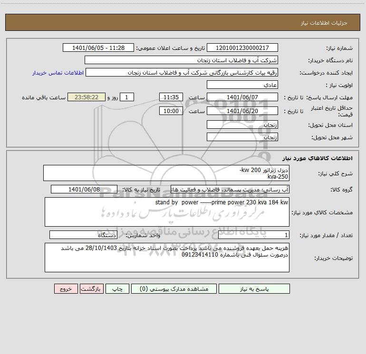Screen dimensions: 366x354
Task: Click label واحد شمارش
Action: click(x=143, y=235)
